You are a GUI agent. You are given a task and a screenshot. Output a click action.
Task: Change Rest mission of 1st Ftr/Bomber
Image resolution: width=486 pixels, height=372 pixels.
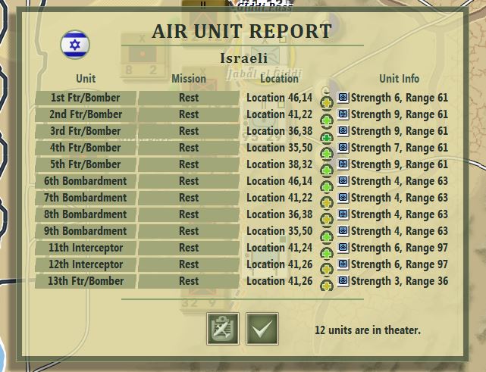coord(189,98)
